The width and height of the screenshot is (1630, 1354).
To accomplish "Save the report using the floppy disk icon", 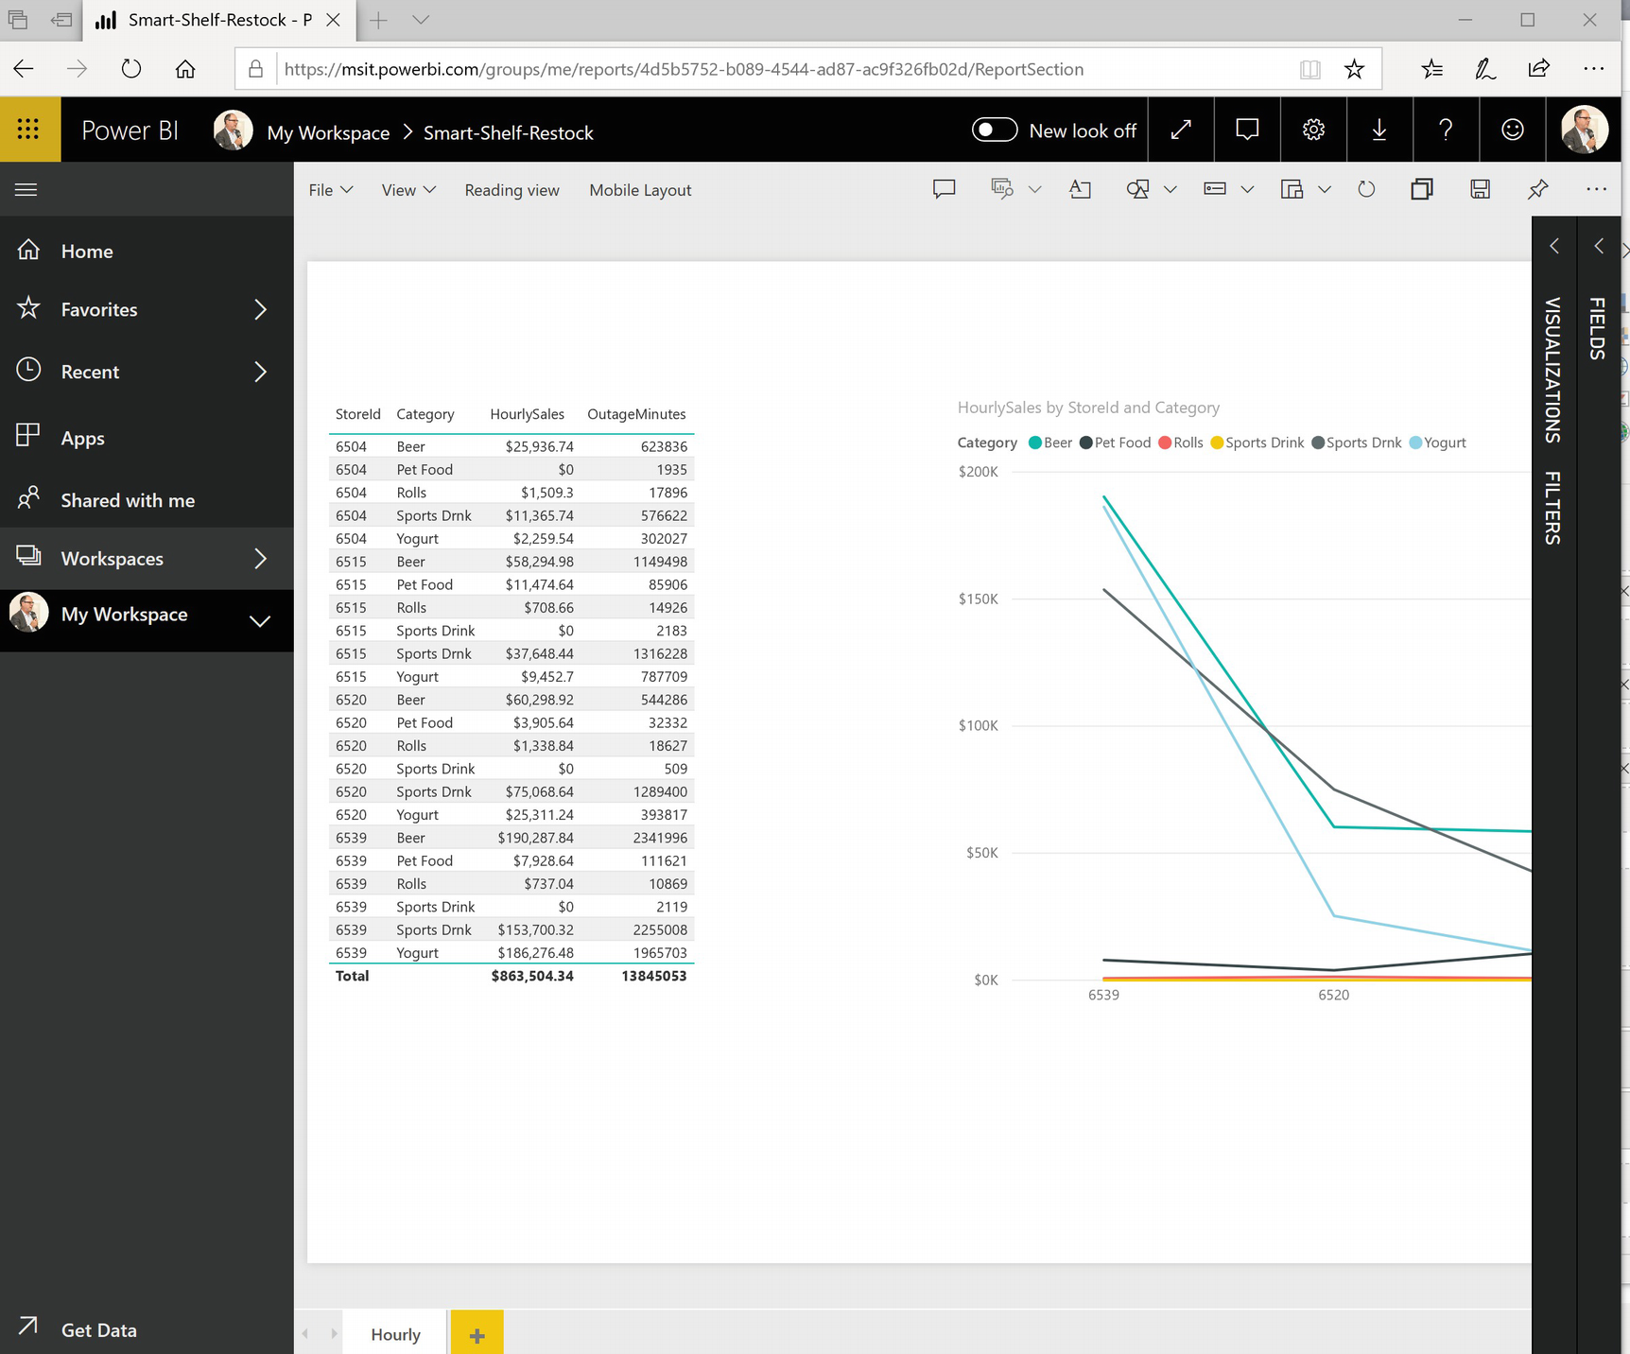I will click(x=1480, y=190).
